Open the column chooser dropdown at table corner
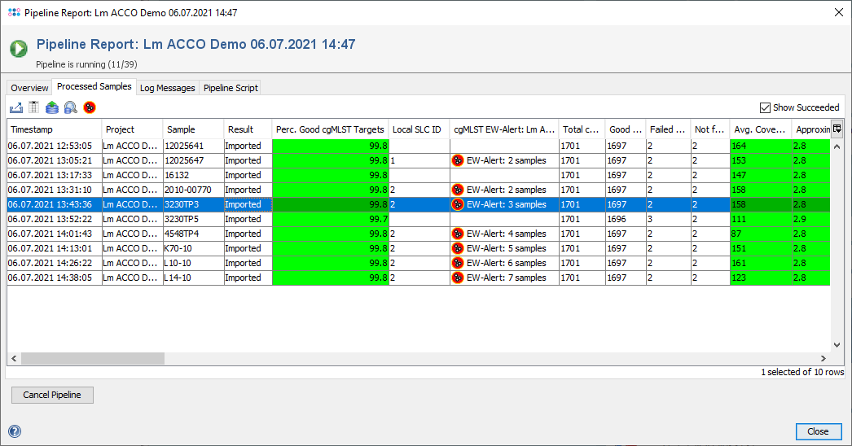852x446 pixels. click(837, 128)
